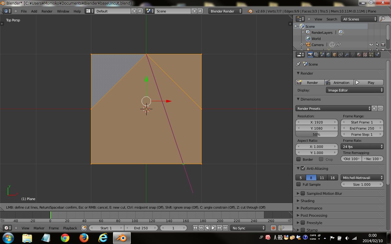Image resolution: width=391 pixels, height=244 pixels.
Task: Add a render preset with plus button
Action: (374, 108)
